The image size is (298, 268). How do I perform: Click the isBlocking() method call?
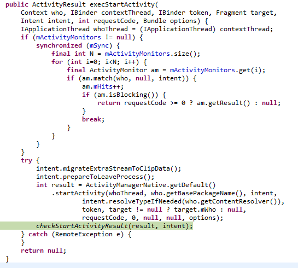tap(133, 95)
